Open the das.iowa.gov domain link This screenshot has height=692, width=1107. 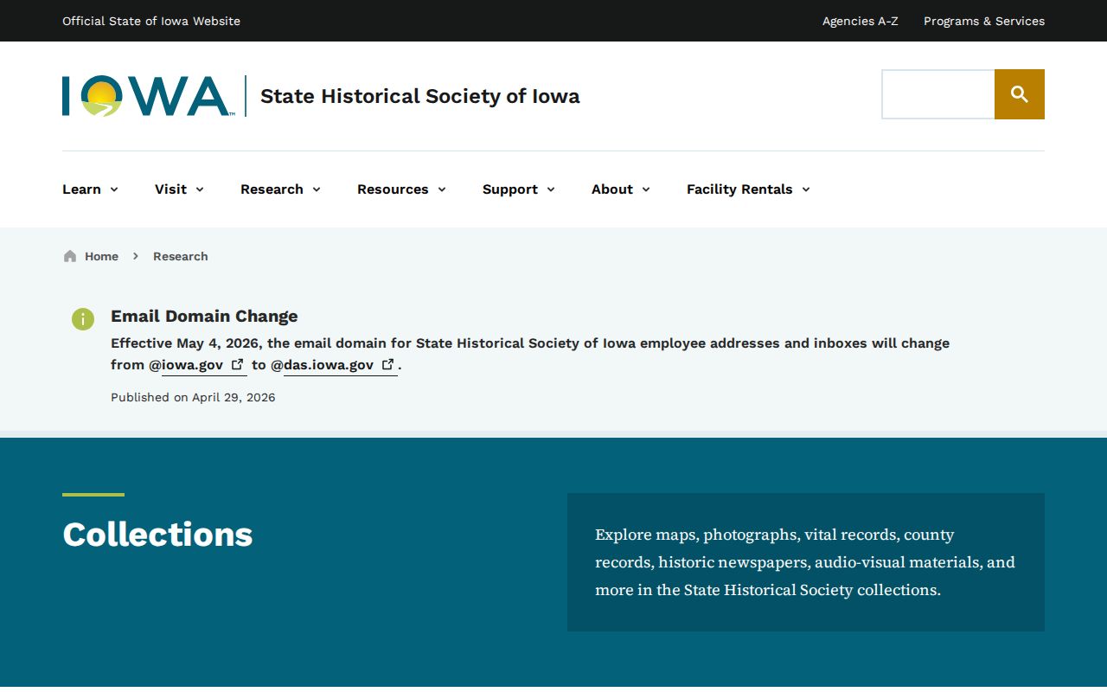(341, 365)
